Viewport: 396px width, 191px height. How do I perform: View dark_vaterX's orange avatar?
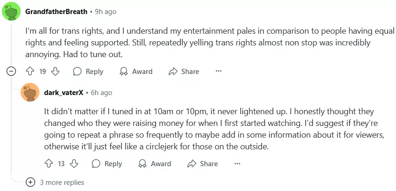pos(30,92)
